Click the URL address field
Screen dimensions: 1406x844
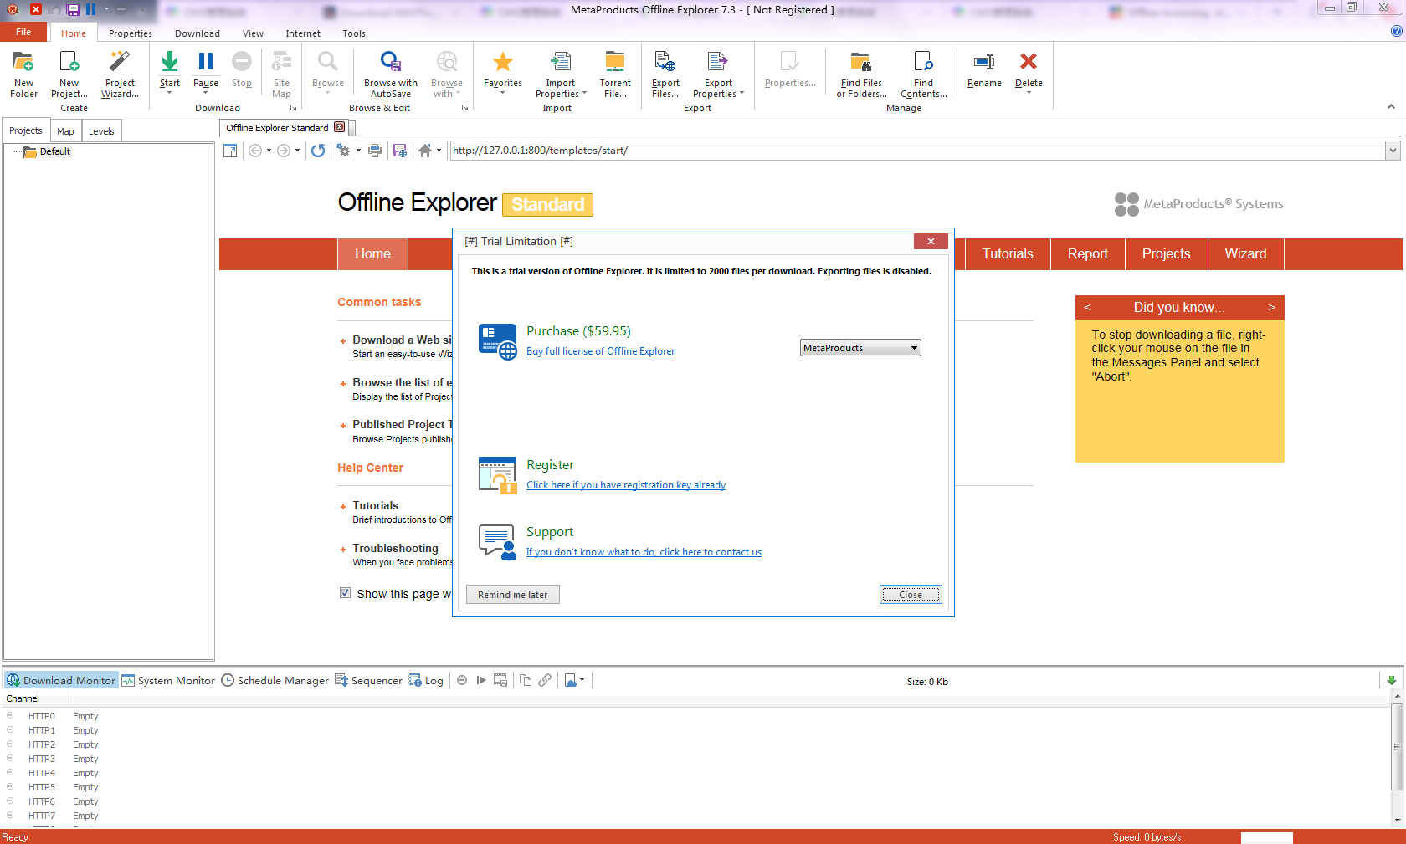(917, 151)
